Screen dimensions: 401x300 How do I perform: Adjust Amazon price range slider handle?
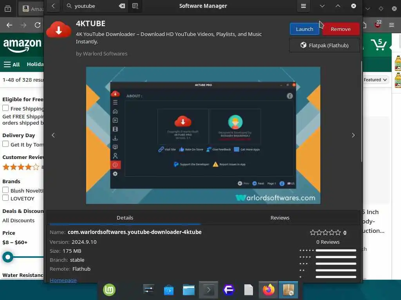(8, 257)
